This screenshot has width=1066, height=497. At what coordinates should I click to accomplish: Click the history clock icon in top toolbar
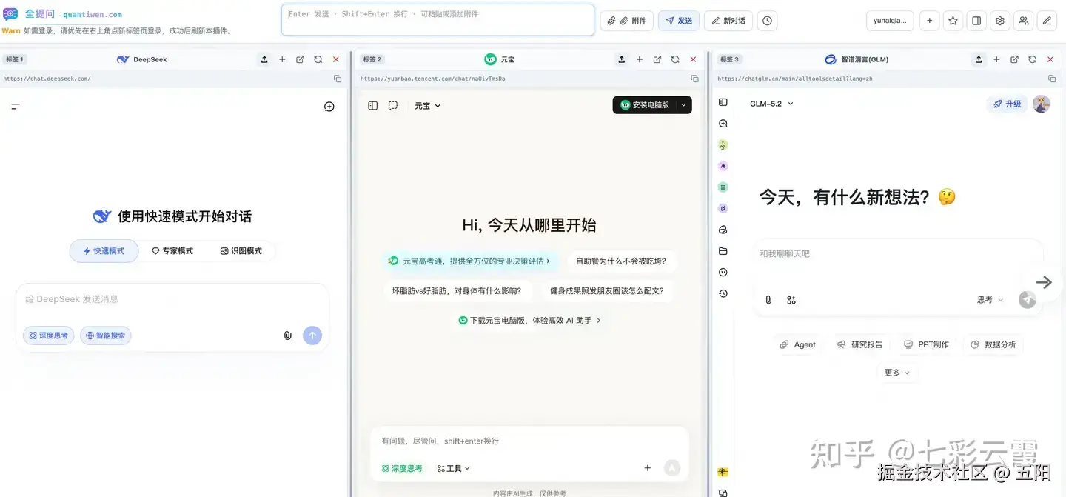[x=768, y=21]
